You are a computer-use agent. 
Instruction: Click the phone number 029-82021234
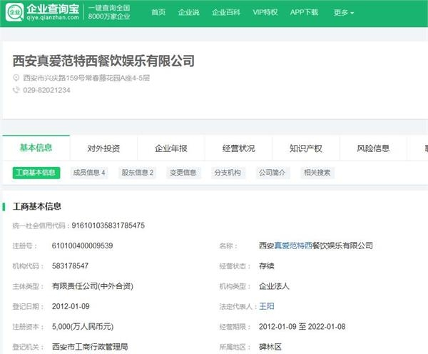coord(46,90)
